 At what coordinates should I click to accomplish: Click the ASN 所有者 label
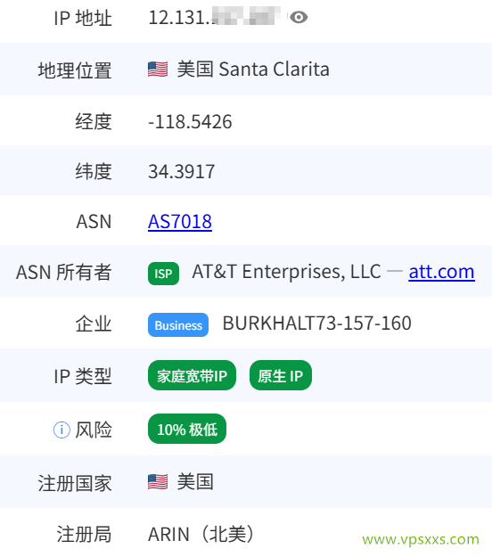[64, 273]
